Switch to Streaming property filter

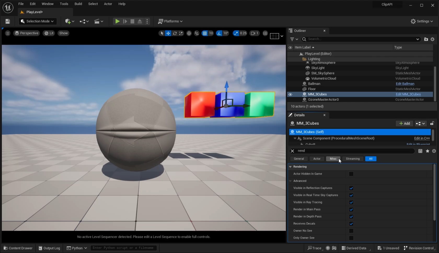tap(353, 159)
